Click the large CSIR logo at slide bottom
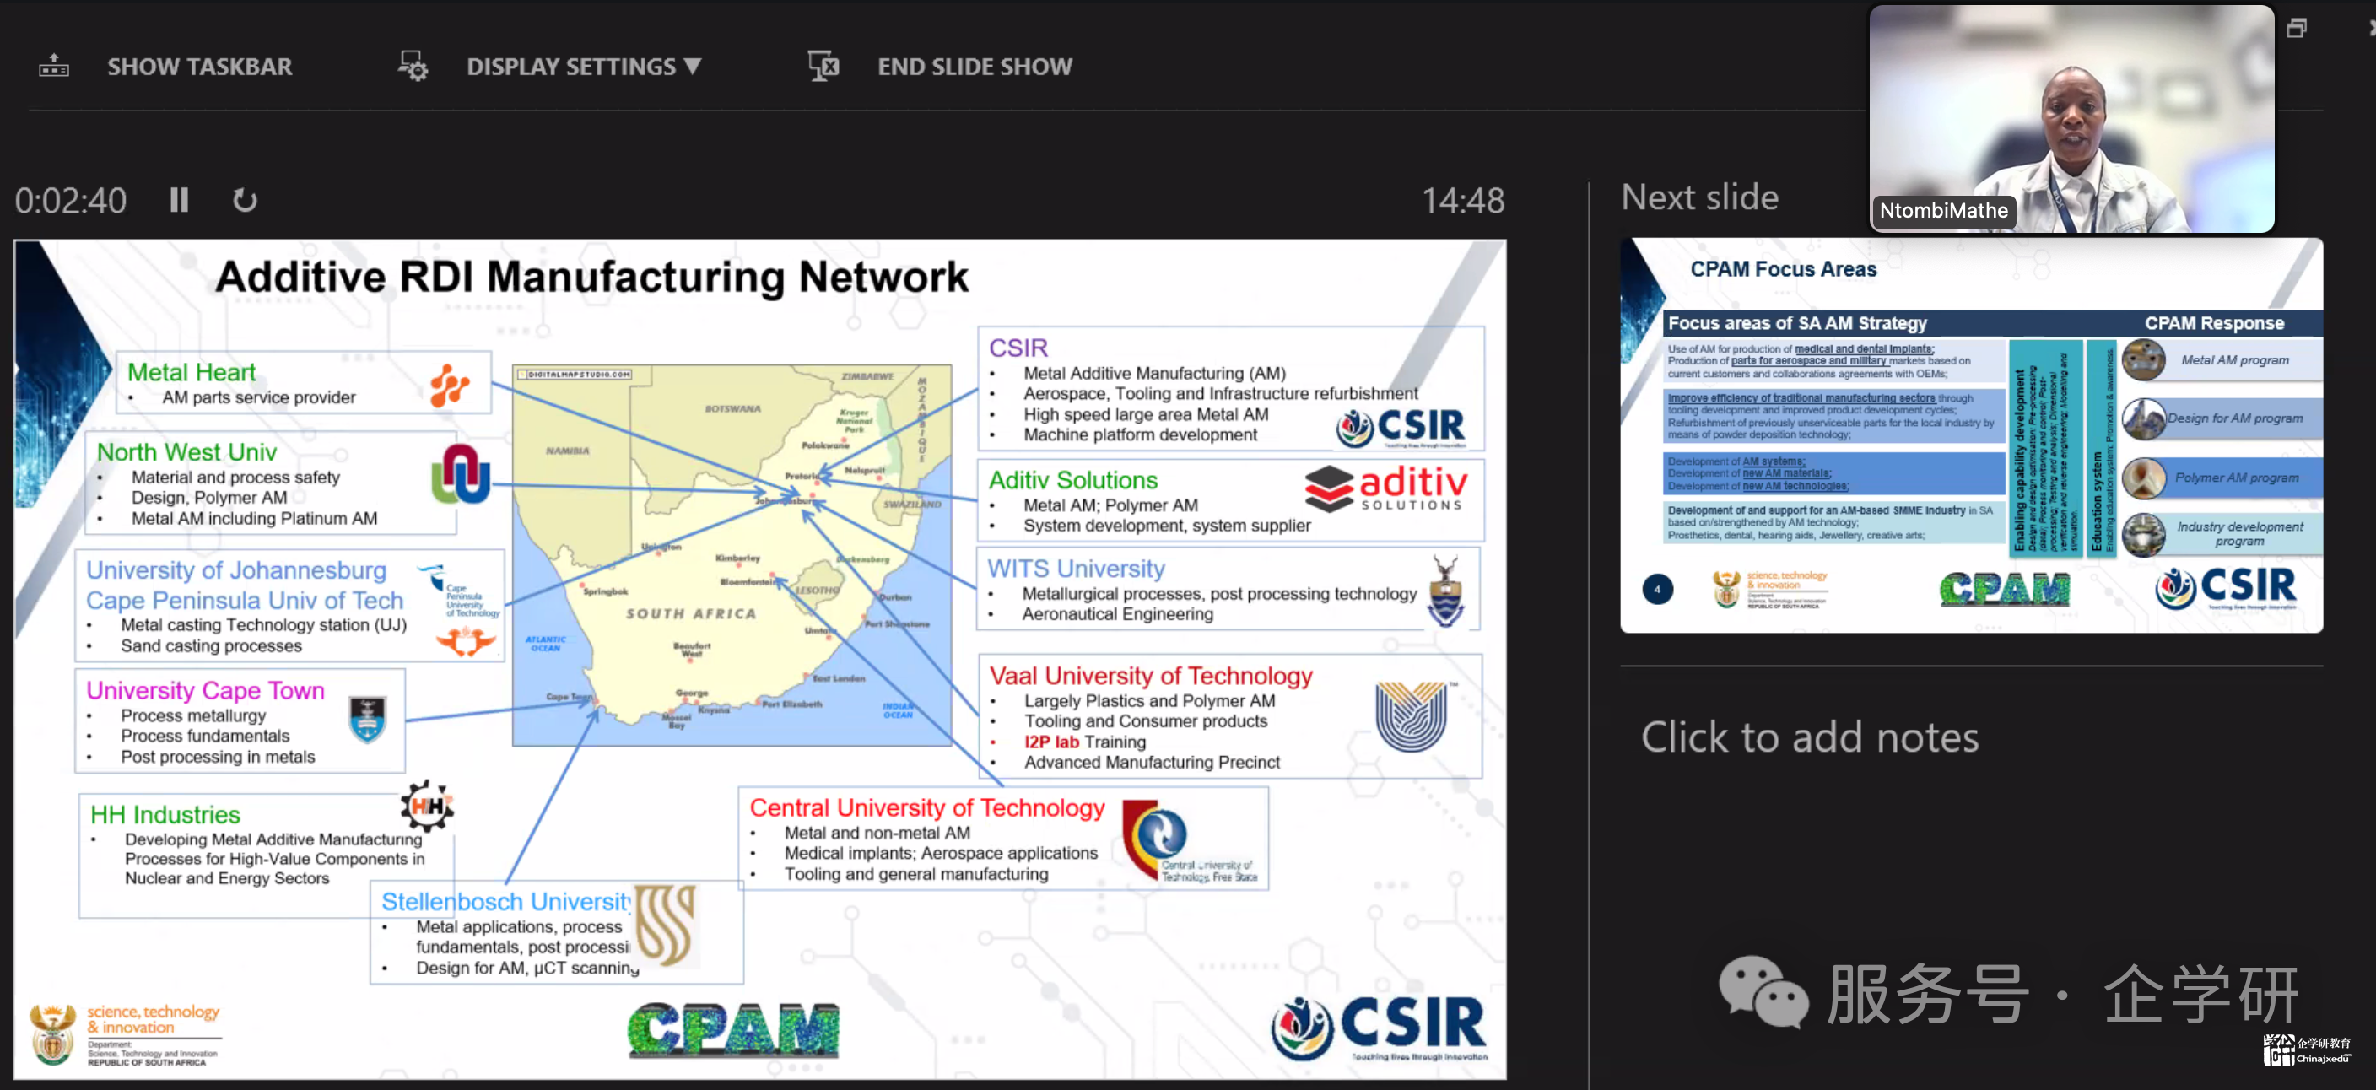The height and width of the screenshot is (1090, 2376). [x=1378, y=1028]
